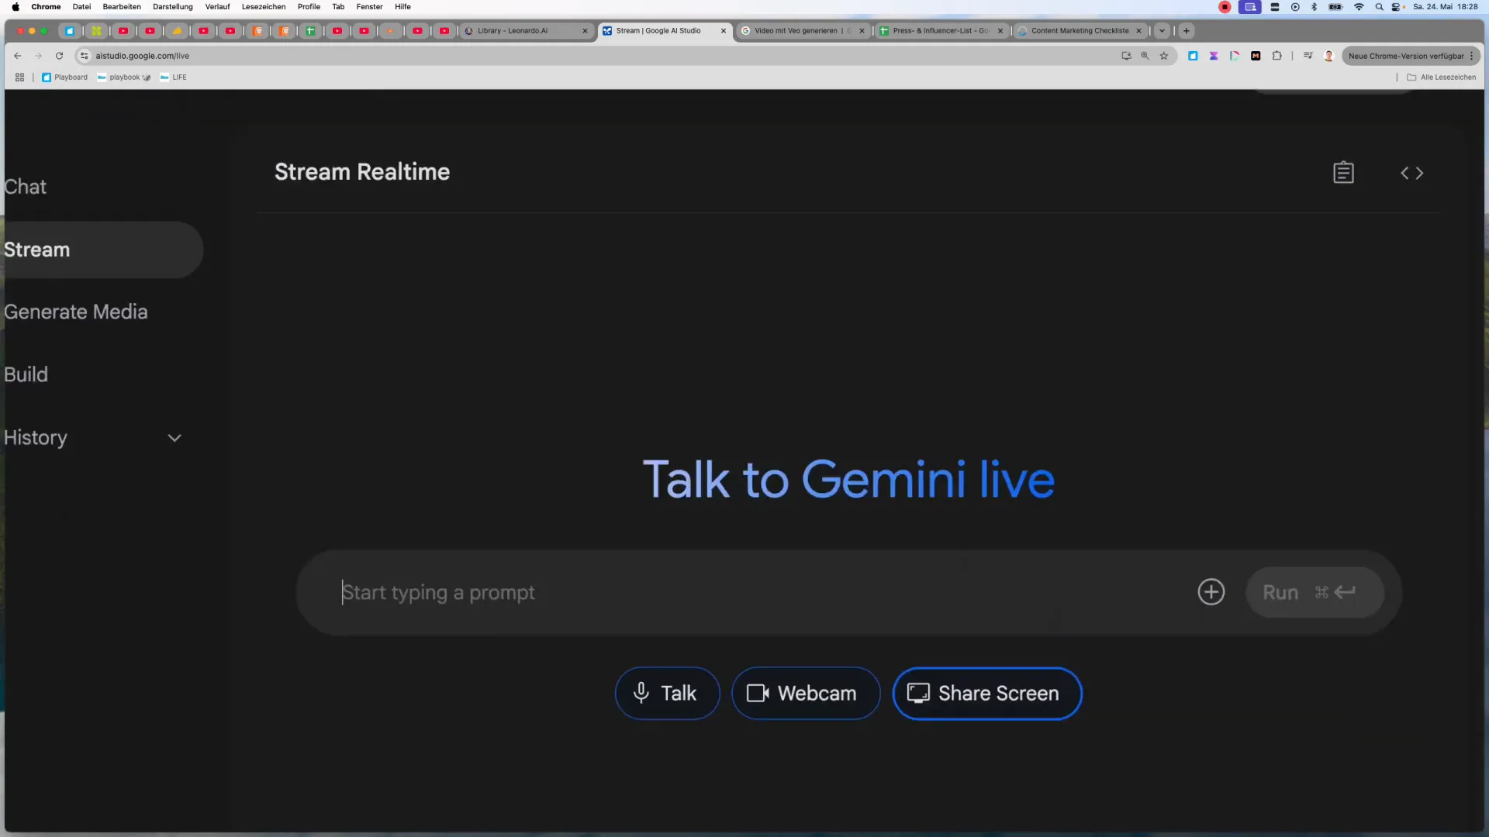Screen dimensions: 1489x837
Task: Open the tab search dropdown arrow
Action: point(1162,31)
